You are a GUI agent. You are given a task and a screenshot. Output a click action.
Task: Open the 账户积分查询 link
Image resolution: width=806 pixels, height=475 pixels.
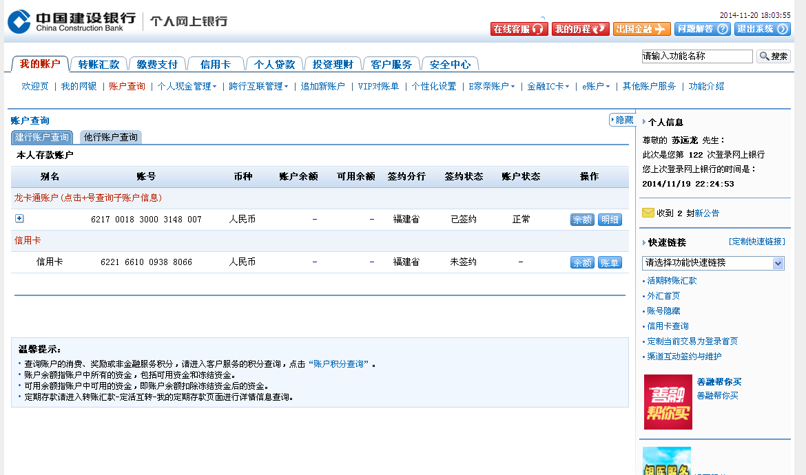point(338,364)
